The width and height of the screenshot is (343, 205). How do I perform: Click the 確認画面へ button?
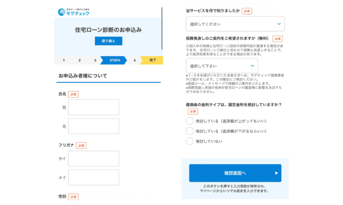click(x=235, y=173)
